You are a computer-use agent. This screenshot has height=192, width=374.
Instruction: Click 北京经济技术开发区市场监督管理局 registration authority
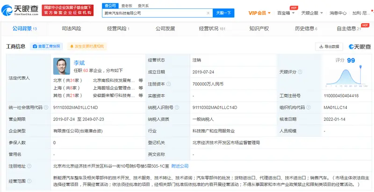(226, 142)
